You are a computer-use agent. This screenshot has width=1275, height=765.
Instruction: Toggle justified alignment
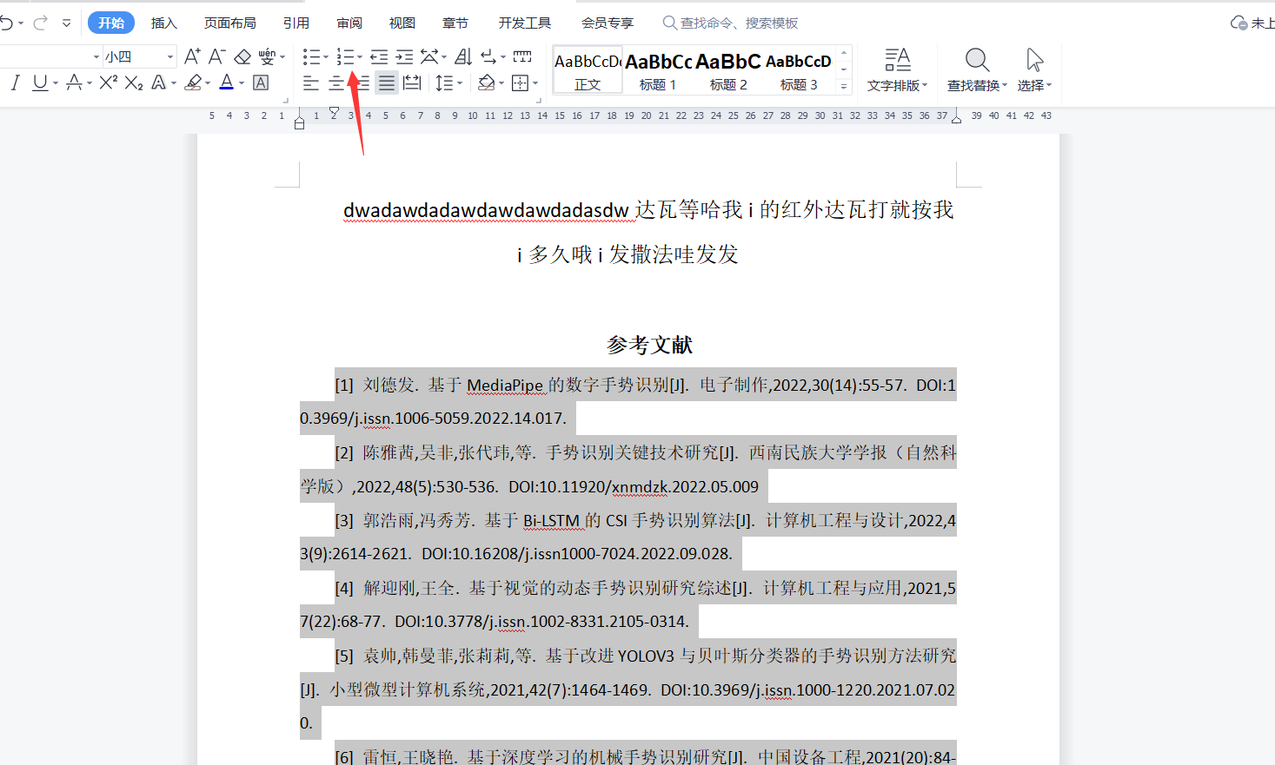tap(387, 82)
